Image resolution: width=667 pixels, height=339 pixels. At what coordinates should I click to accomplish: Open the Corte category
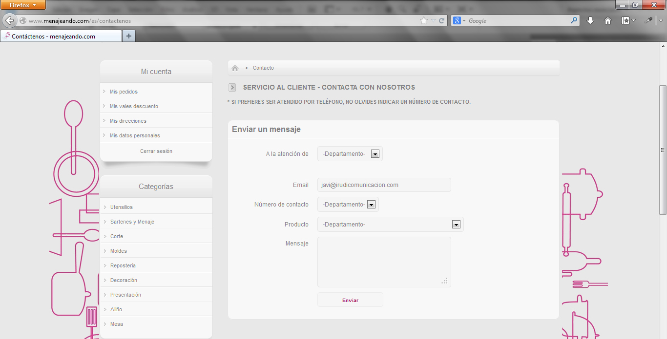117,236
